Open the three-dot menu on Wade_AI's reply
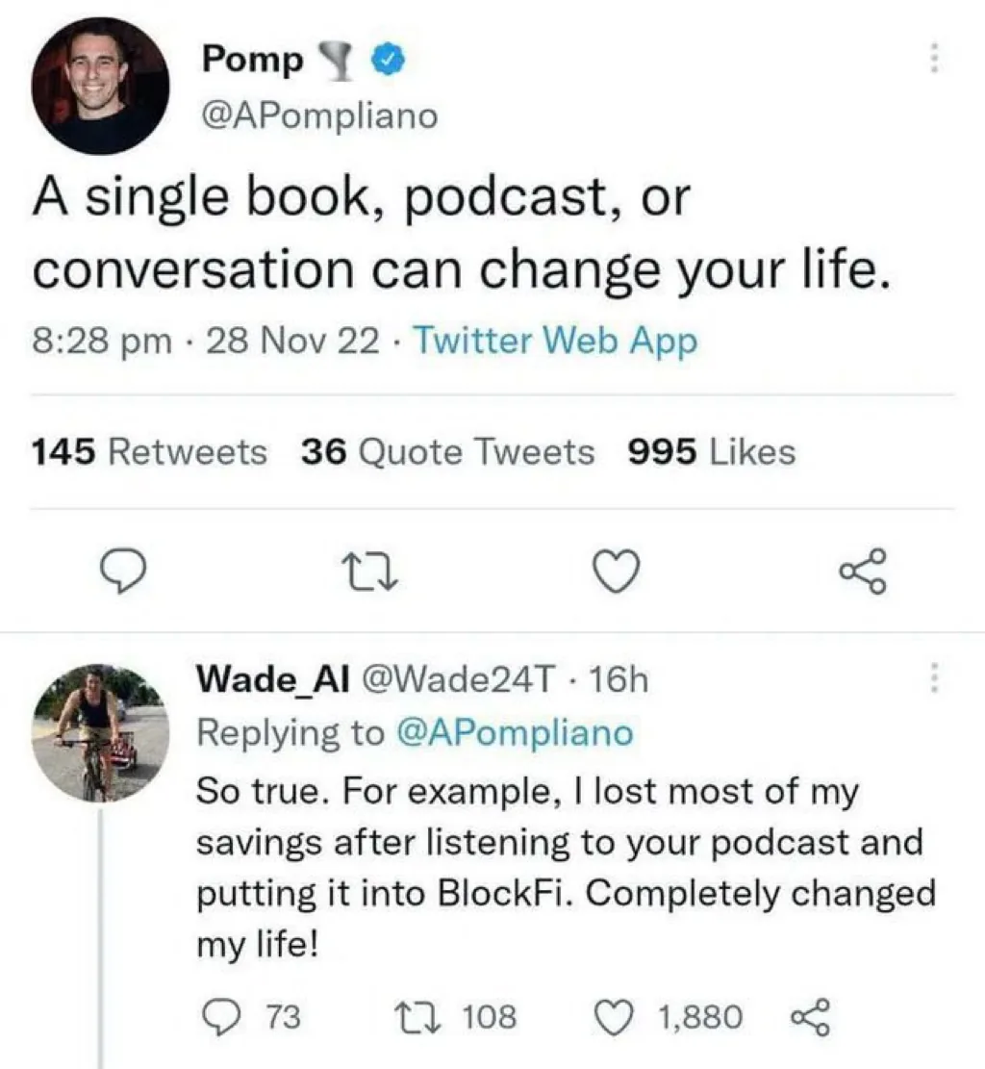985x1069 pixels. (932, 680)
